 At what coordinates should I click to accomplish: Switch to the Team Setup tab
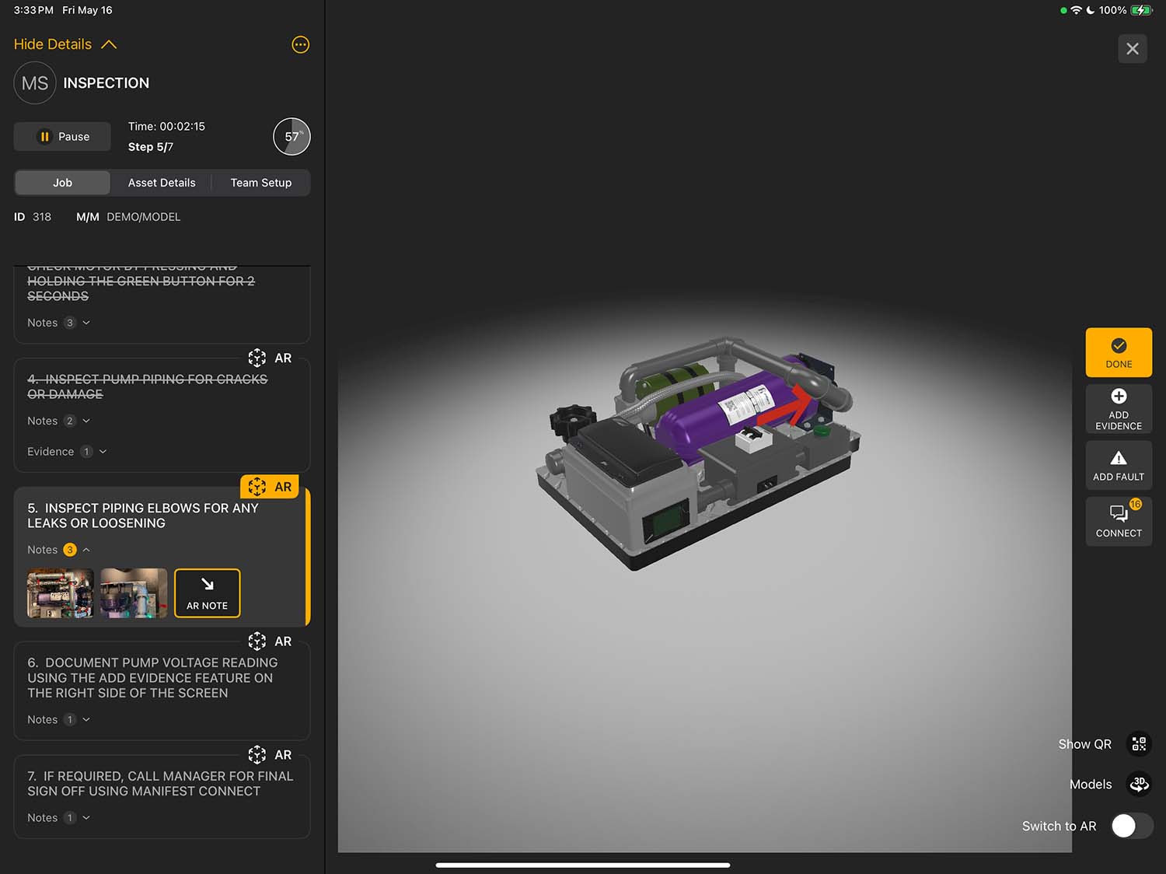(261, 183)
